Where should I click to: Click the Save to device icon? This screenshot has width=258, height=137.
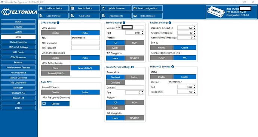coord(72,8)
